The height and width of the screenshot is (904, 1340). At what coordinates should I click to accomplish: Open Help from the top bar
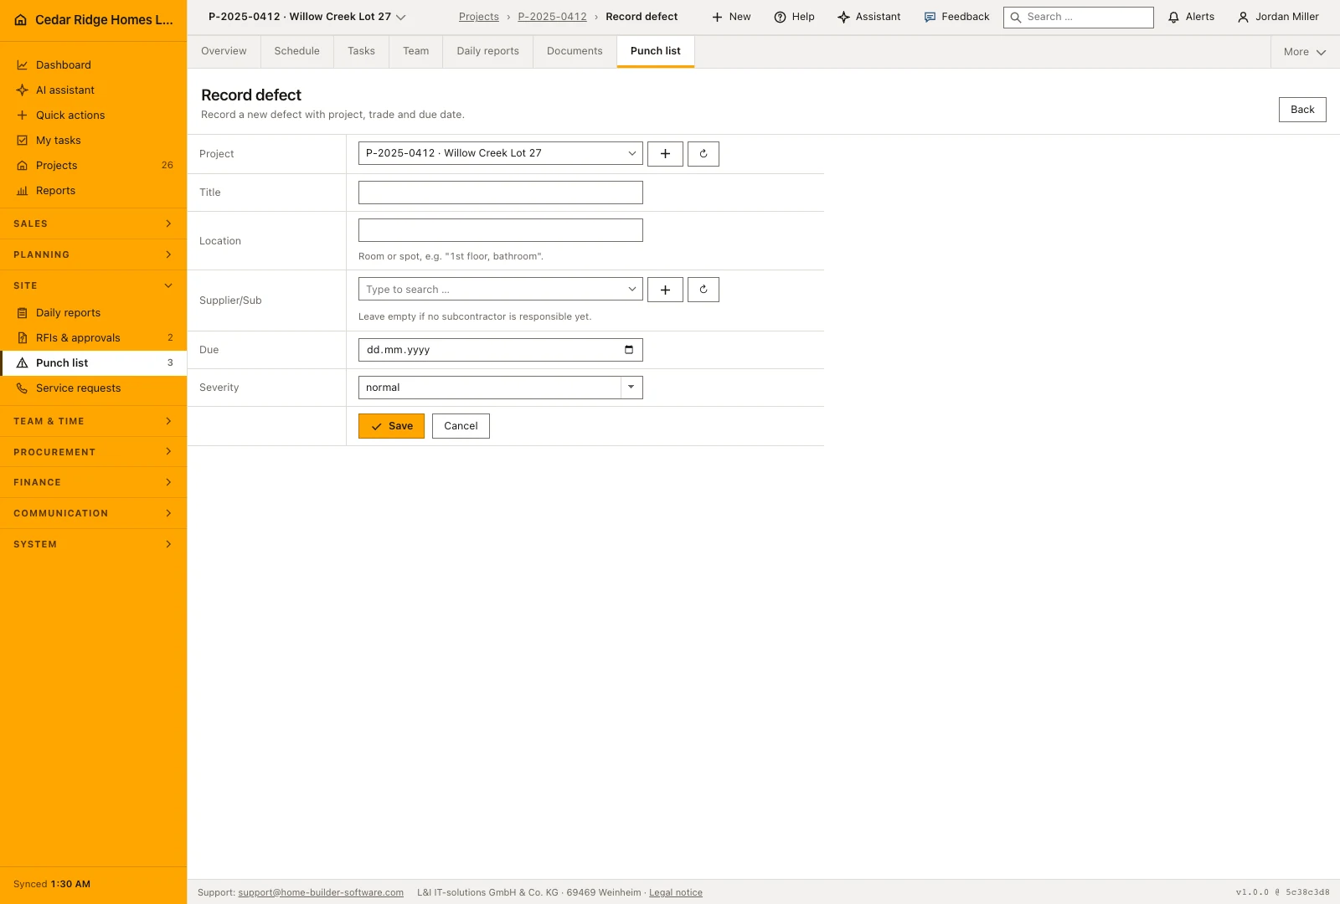pyautogui.click(x=794, y=17)
